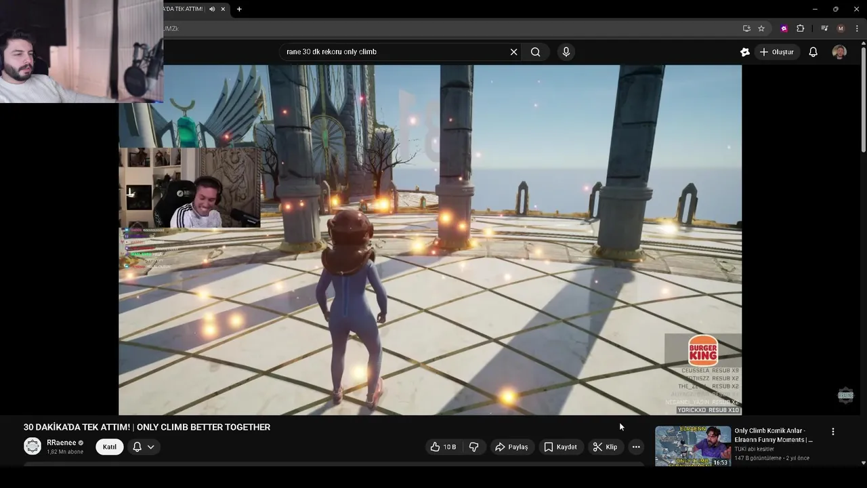Open more actions for the video

coord(636,447)
